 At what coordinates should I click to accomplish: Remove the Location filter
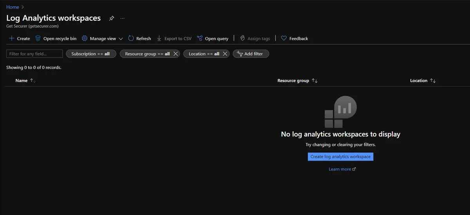click(x=225, y=54)
